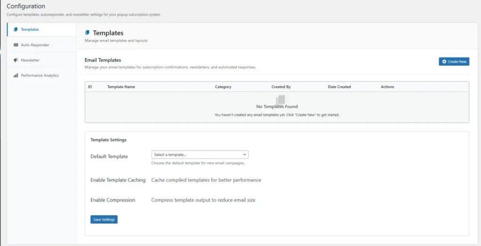Toggle the 'Compress template output' option label

203,200
